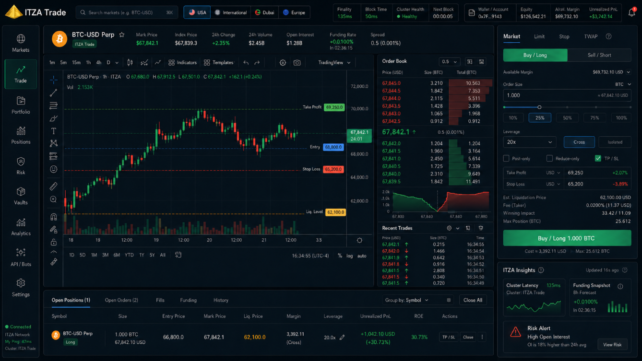Click the Buy / Long 1.000 BTC button
Image resolution: width=642 pixels, height=361 pixels.
tap(567, 238)
